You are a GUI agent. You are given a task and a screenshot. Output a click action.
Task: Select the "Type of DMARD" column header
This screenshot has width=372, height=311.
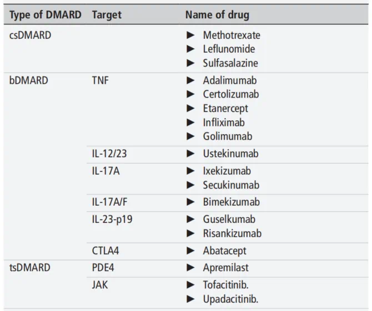coord(46,15)
